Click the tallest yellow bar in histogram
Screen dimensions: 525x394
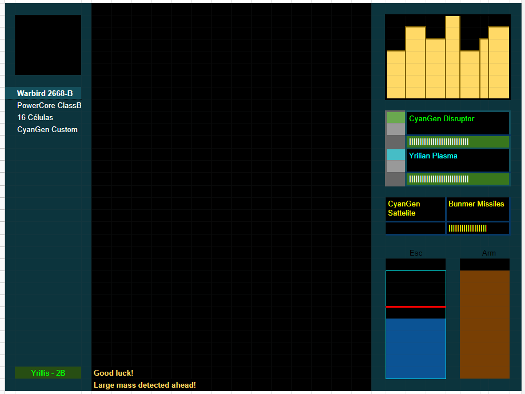click(x=452, y=57)
